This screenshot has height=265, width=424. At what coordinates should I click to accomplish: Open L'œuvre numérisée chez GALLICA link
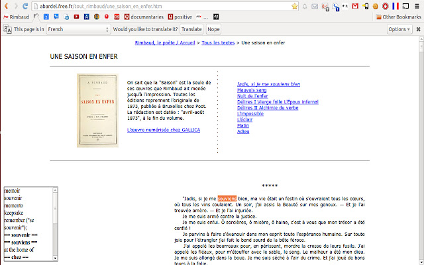tap(164, 130)
